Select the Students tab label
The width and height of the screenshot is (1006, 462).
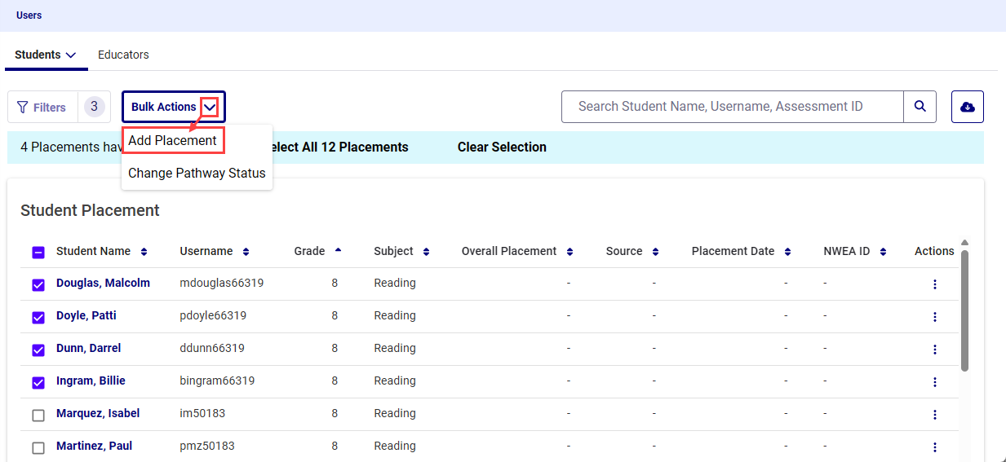click(x=38, y=55)
